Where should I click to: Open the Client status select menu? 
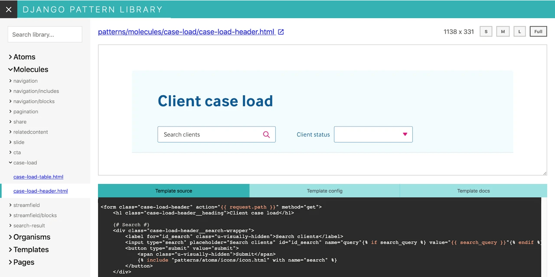tap(373, 135)
